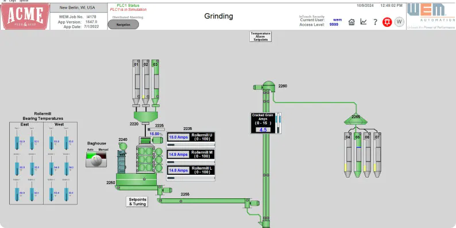456x228 pixels.
Task: Click the WEM Job No. I4178 text
Action: 78,17
